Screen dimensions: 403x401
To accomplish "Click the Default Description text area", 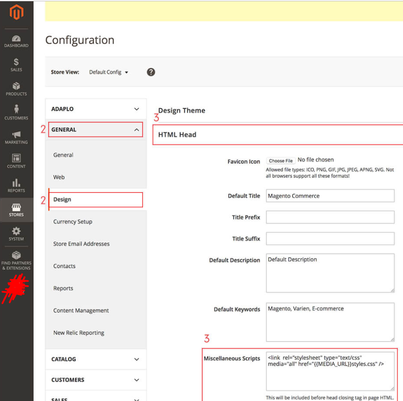I will click(x=330, y=273).
